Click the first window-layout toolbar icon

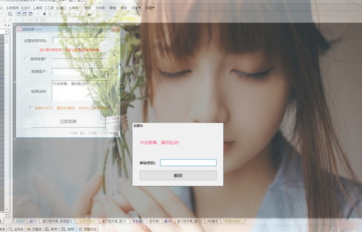(x=19, y=14)
